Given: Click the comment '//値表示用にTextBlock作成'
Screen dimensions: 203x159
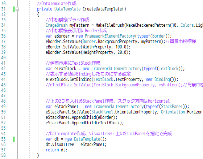Looking at the screenshot, I should pos(73,63).
